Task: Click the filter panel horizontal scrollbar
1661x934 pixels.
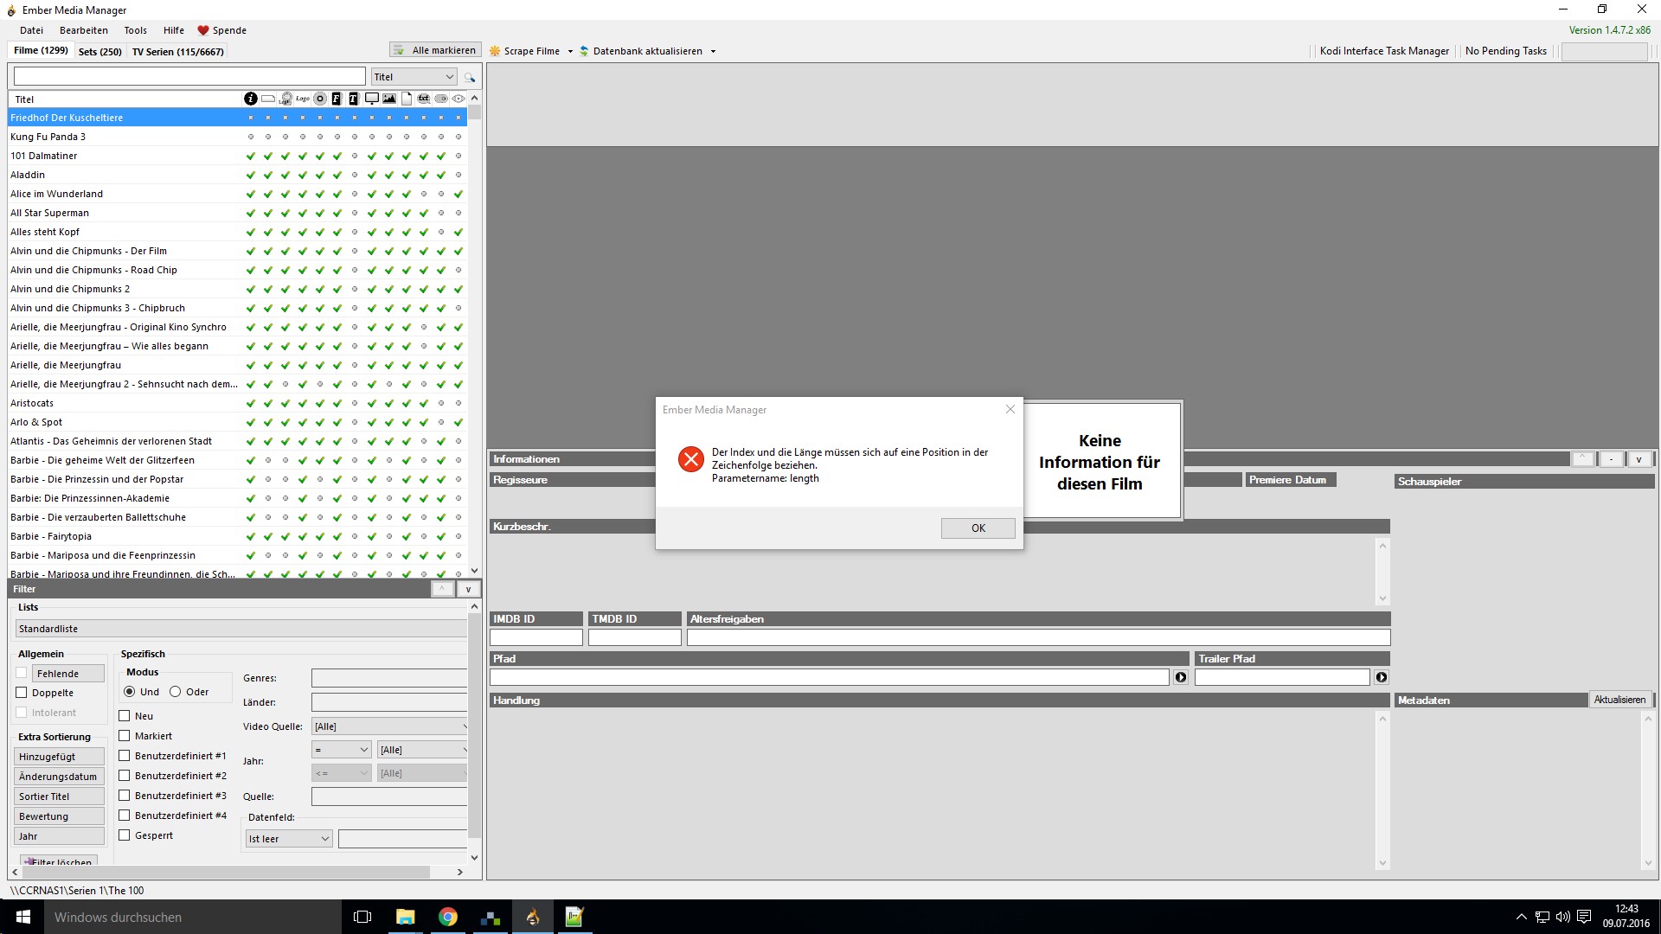Action: point(238,872)
